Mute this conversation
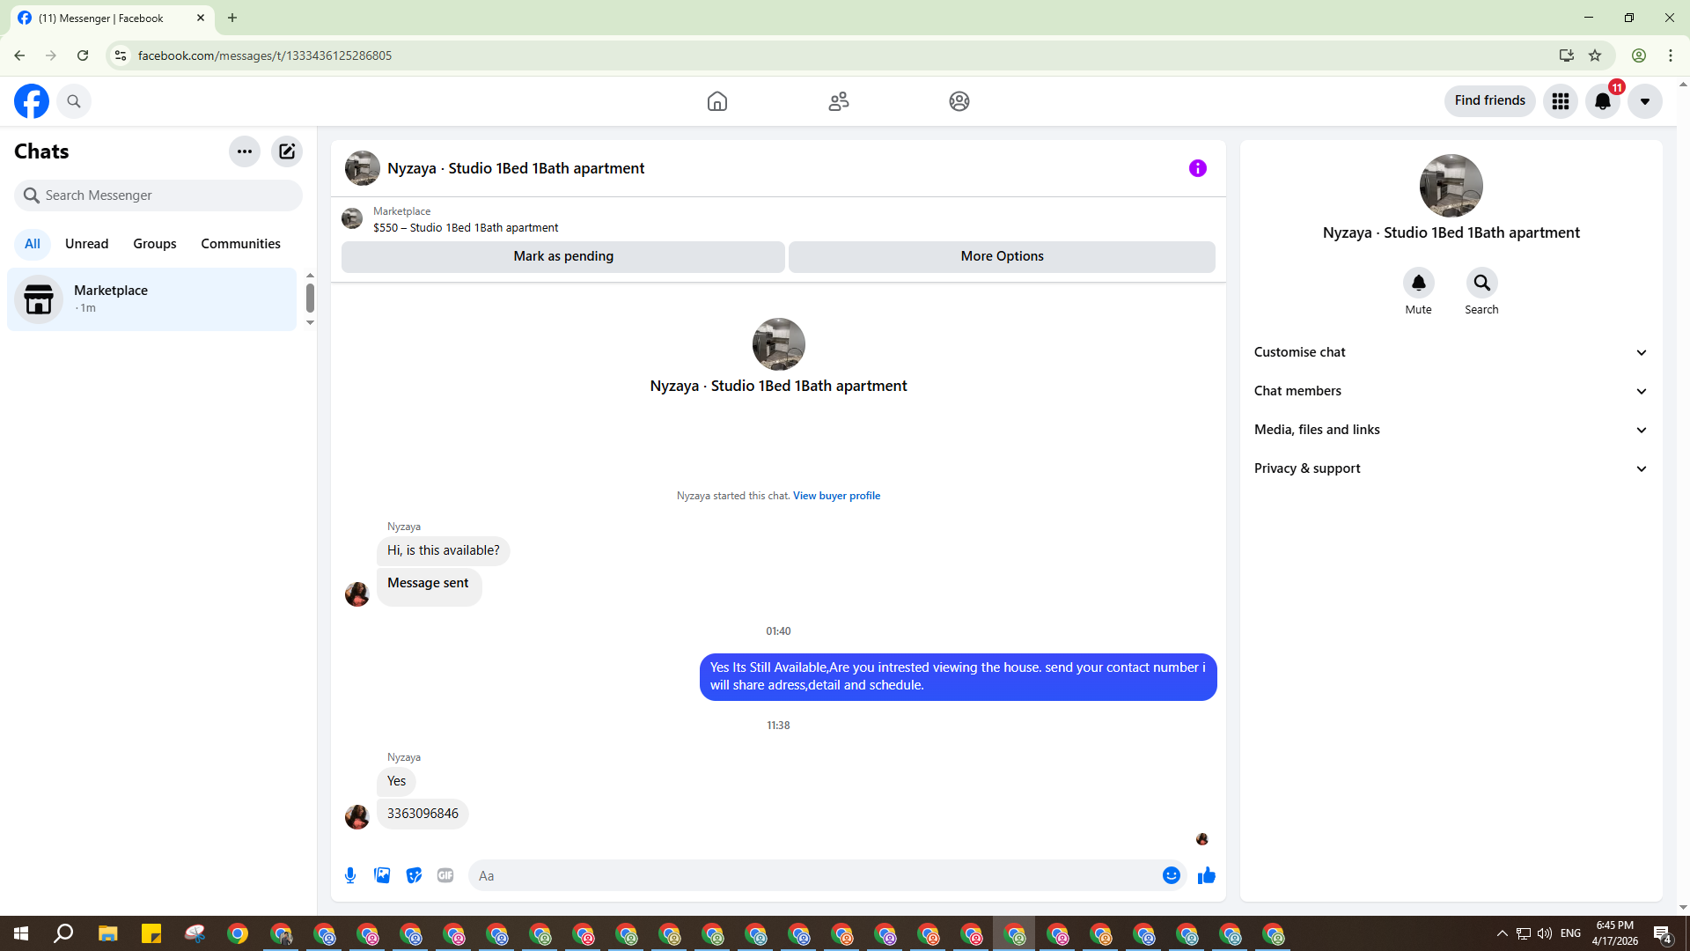 pyautogui.click(x=1418, y=284)
